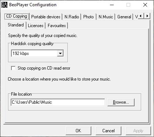Select the CD Copying tab

17,16
